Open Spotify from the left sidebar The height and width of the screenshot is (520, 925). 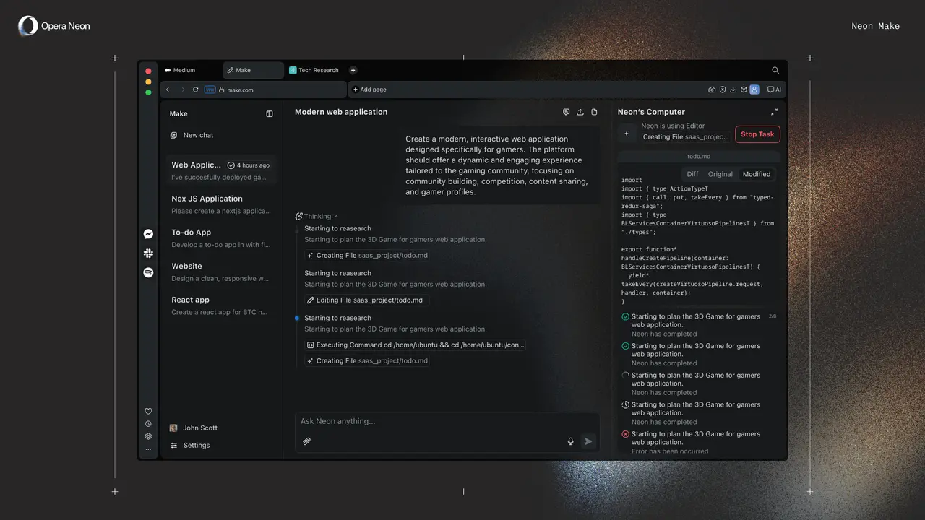click(148, 272)
